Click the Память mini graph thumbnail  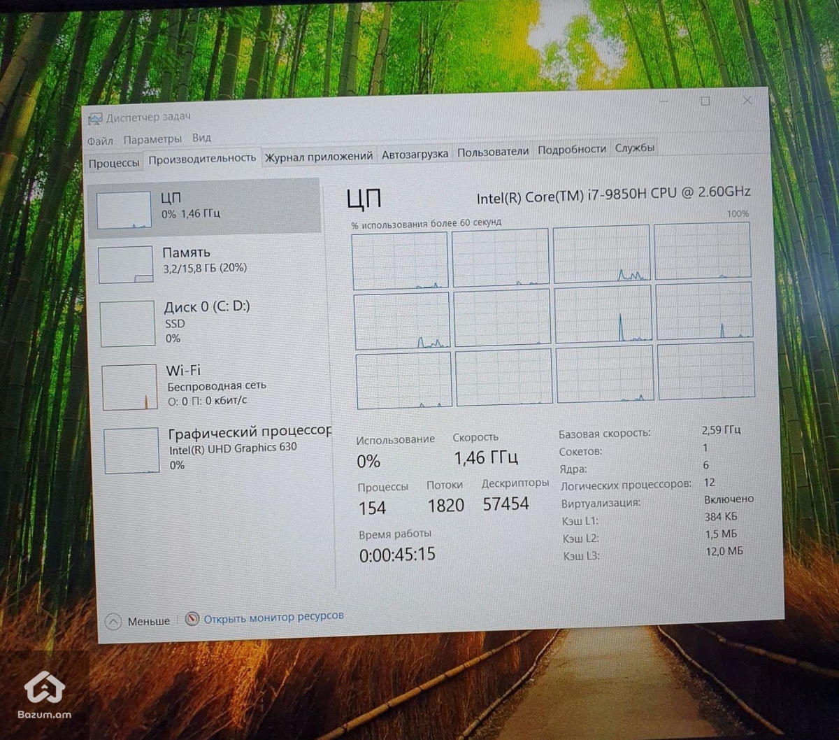click(x=125, y=264)
